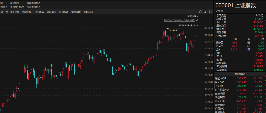Select the 中证A100 index row
266x113 pixels.
(x=240, y=101)
